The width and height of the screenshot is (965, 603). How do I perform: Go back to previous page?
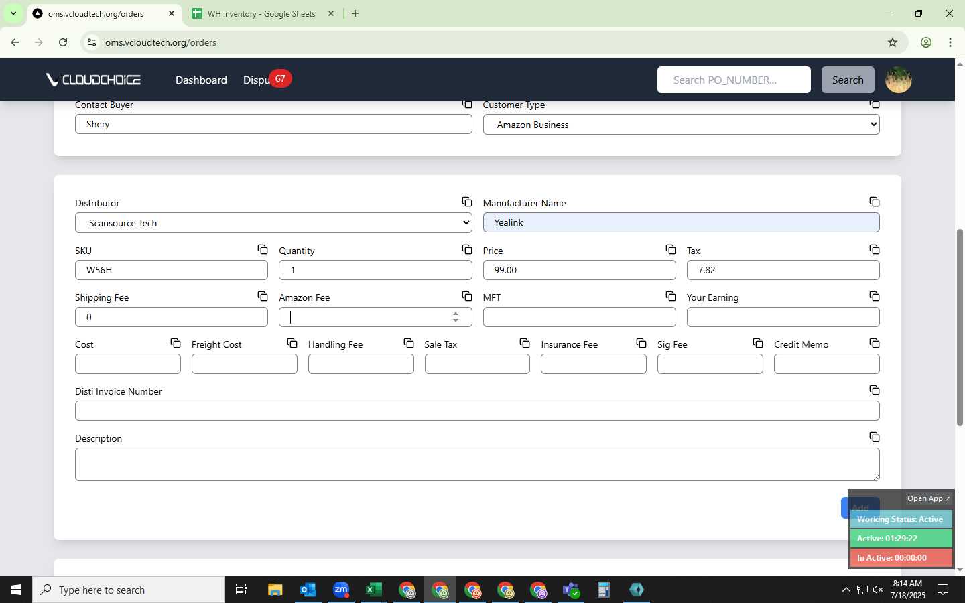(15, 42)
